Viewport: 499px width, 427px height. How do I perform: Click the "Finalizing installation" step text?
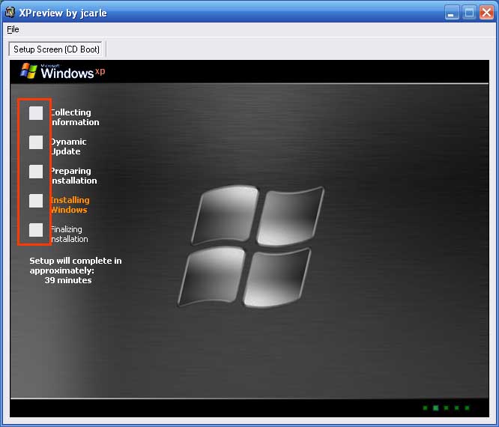click(x=70, y=234)
